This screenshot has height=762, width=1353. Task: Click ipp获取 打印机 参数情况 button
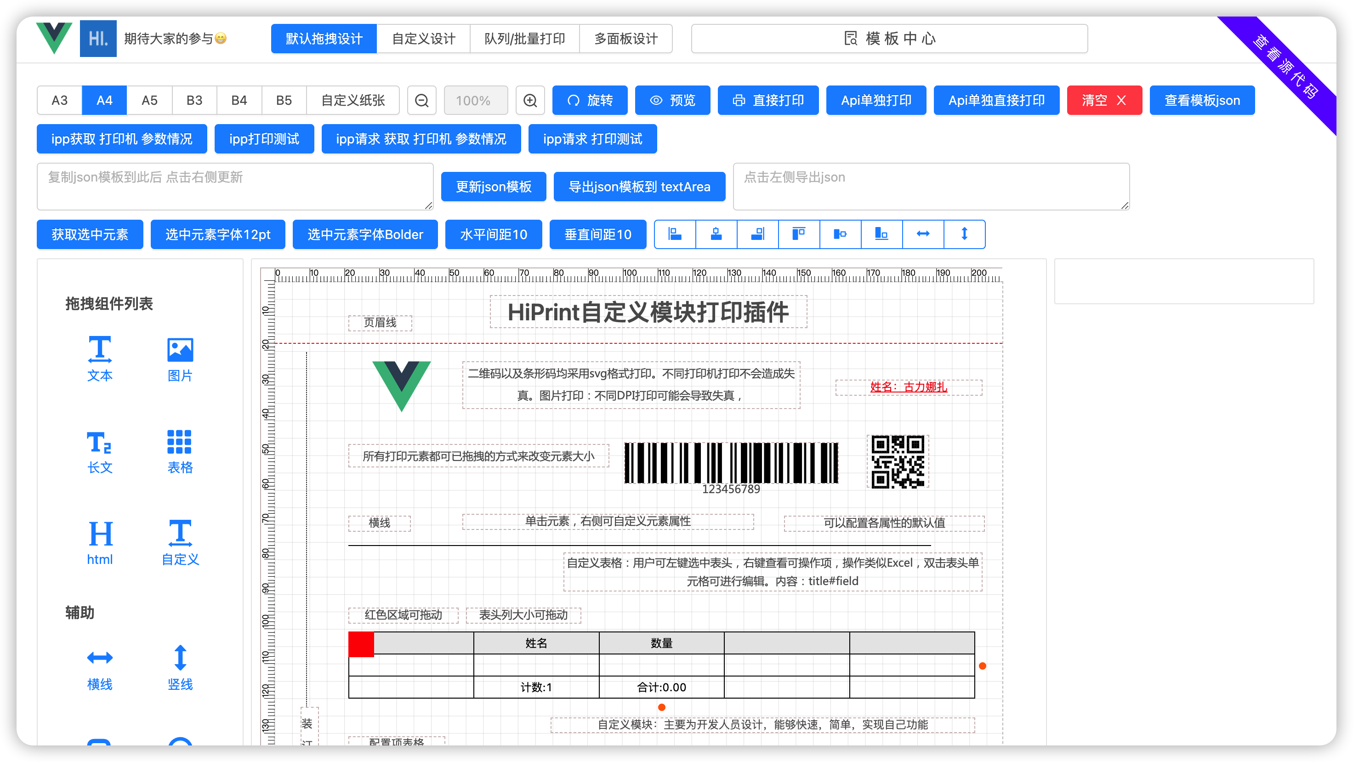tap(122, 139)
